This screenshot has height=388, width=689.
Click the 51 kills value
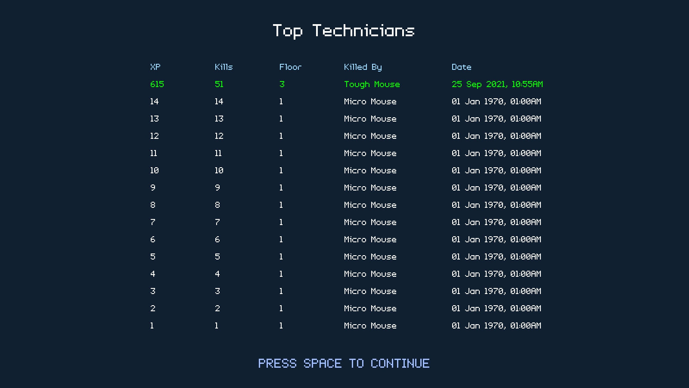(219, 84)
